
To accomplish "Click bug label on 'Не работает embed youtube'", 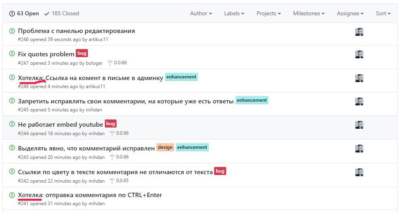I will point(110,123).
